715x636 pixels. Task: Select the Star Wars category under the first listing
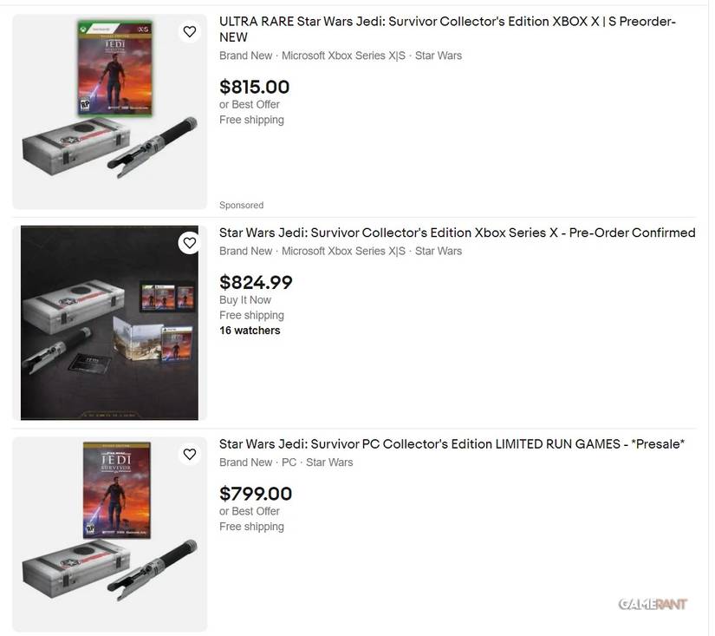pos(438,55)
